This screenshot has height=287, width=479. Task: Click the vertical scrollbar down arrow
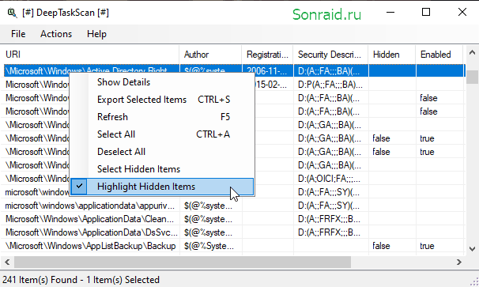[x=472, y=249]
